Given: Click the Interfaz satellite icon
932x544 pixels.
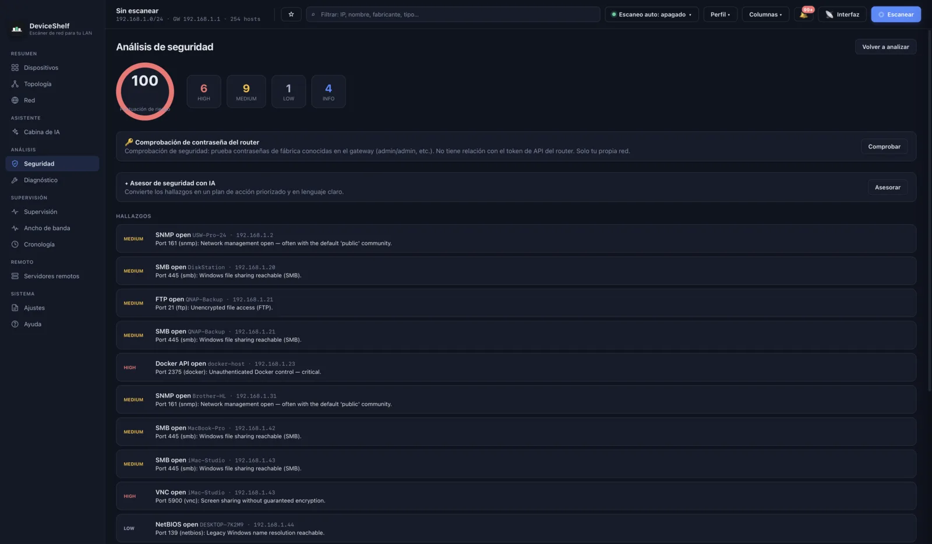Looking at the screenshot, I should (x=829, y=15).
